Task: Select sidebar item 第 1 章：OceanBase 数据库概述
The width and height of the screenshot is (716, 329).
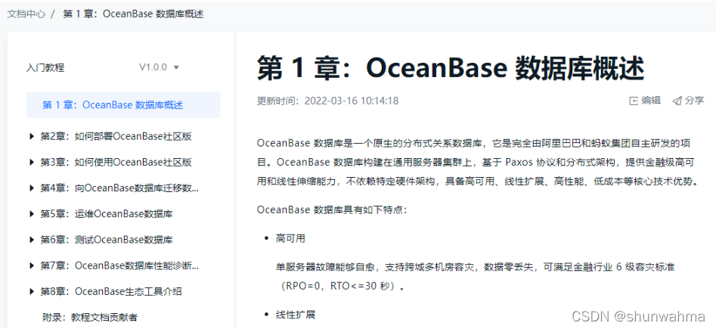Action: pyautogui.click(x=123, y=105)
